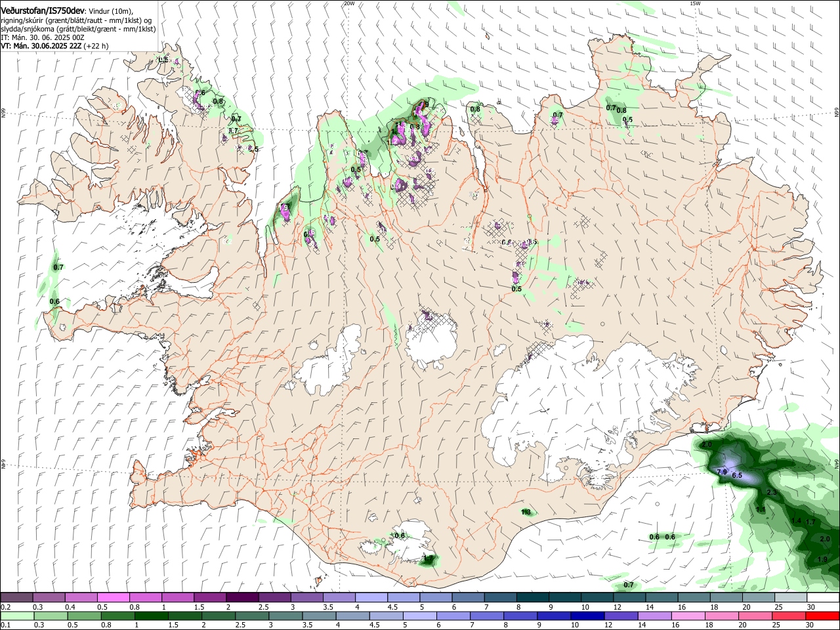Click the '15W' longitude label at top
The height and width of the screenshot is (630, 840).
point(695,3)
